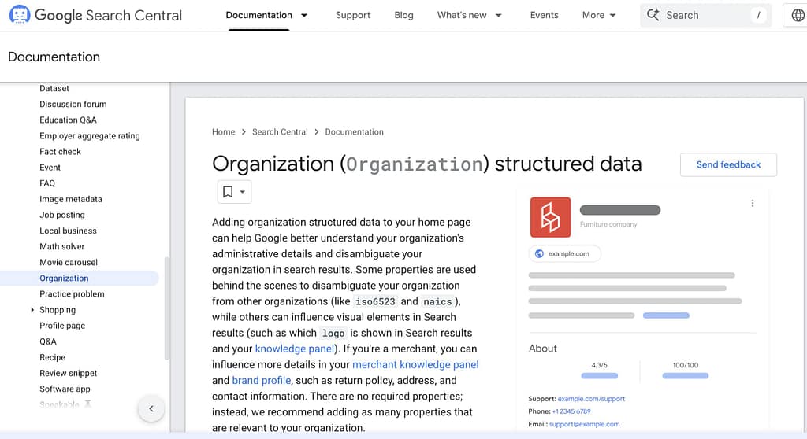Open the More dropdown menu

click(599, 16)
